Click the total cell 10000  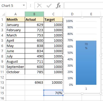pos(53,82)
